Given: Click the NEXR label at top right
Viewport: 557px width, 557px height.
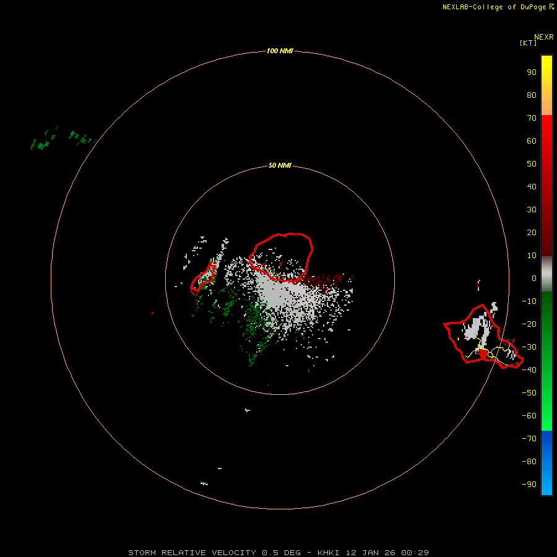Looking at the screenshot, I should click(544, 37).
